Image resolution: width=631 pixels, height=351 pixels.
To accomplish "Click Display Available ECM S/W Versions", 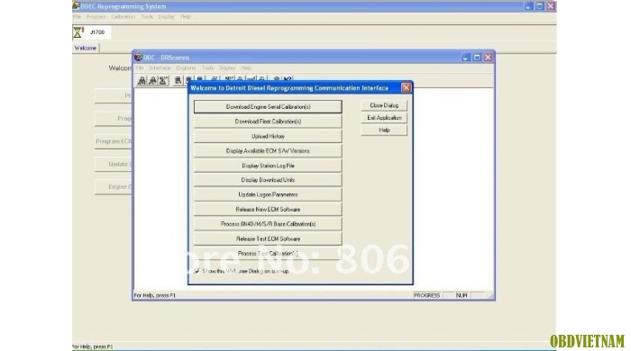I will pos(268,150).
